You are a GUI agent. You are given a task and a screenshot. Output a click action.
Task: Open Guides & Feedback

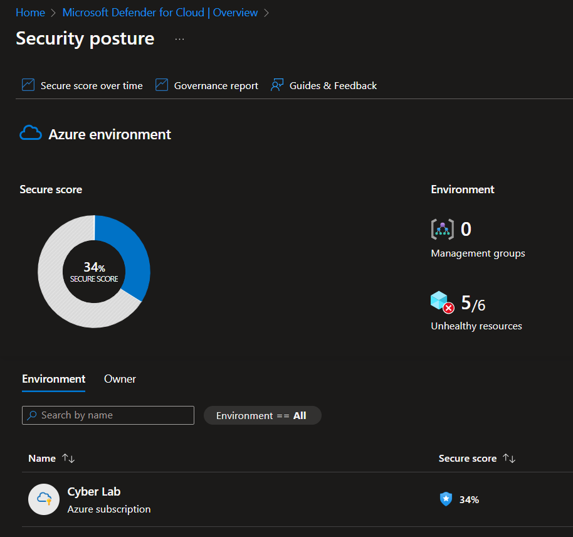[333, 85]
